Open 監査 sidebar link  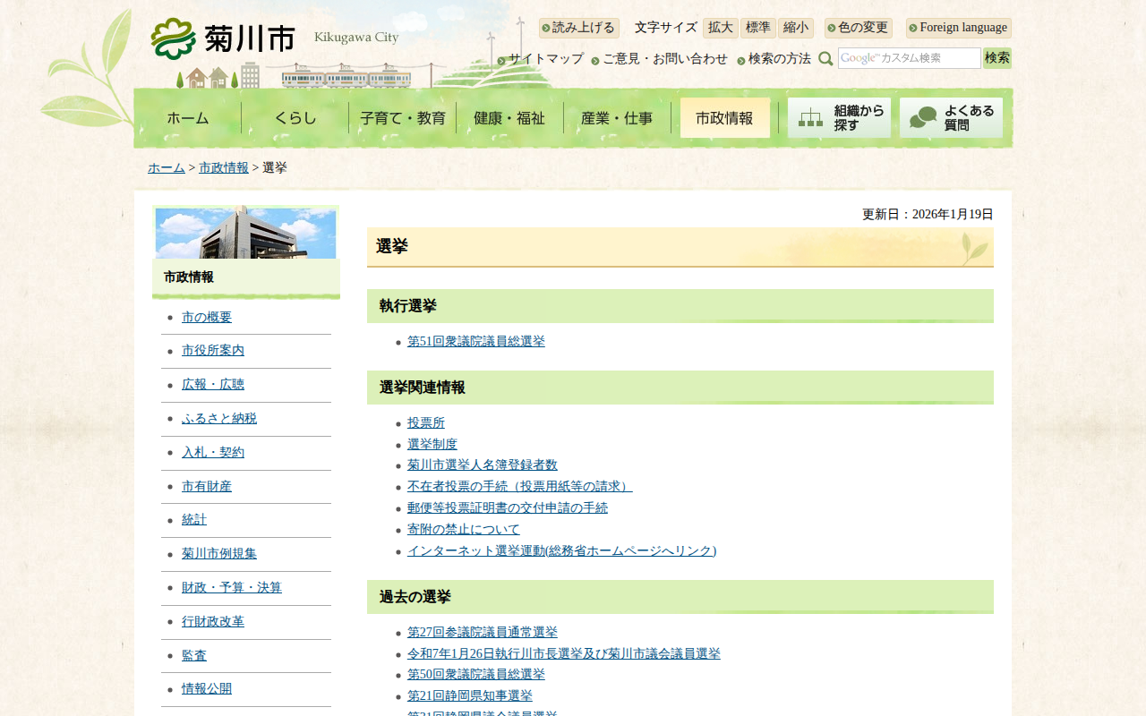[194, 656]
